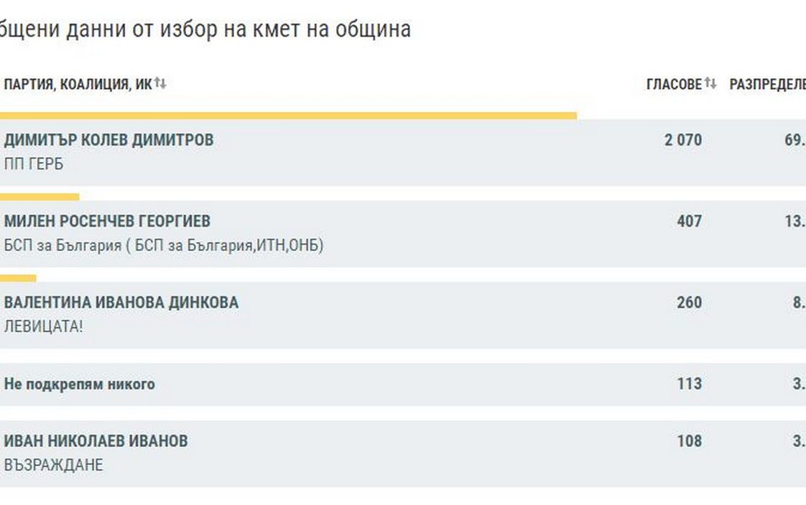Click the page heading about избор на кмет

pos(205,29)
